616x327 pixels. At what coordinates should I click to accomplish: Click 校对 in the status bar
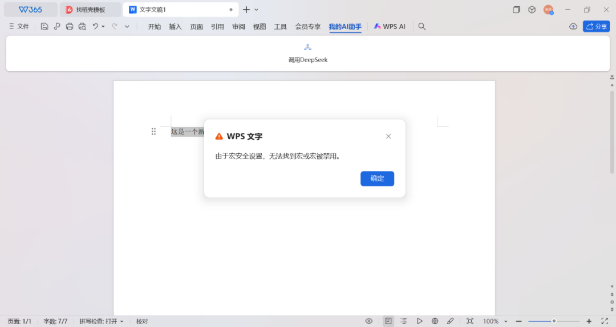point(142,321)
